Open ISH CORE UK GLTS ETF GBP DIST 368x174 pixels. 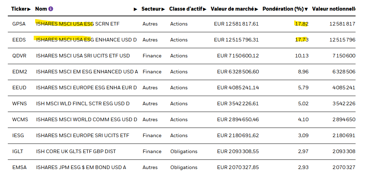tap(76, 151)
